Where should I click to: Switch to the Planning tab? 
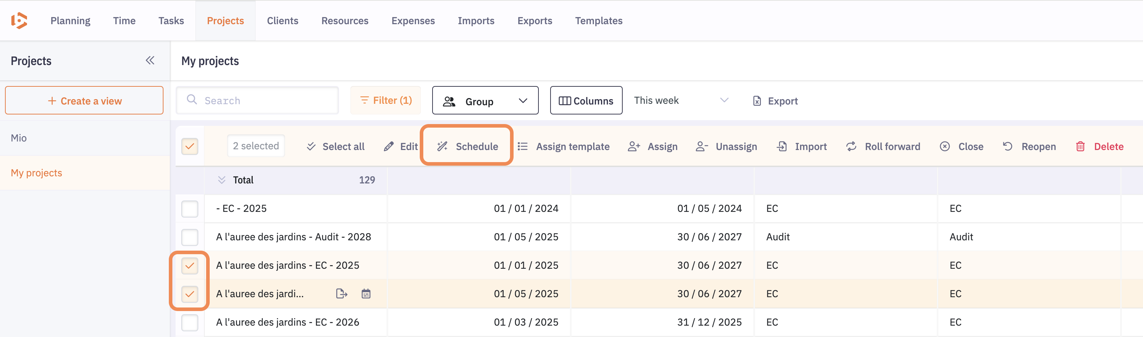pyautogui.click(x=70, y=20)
